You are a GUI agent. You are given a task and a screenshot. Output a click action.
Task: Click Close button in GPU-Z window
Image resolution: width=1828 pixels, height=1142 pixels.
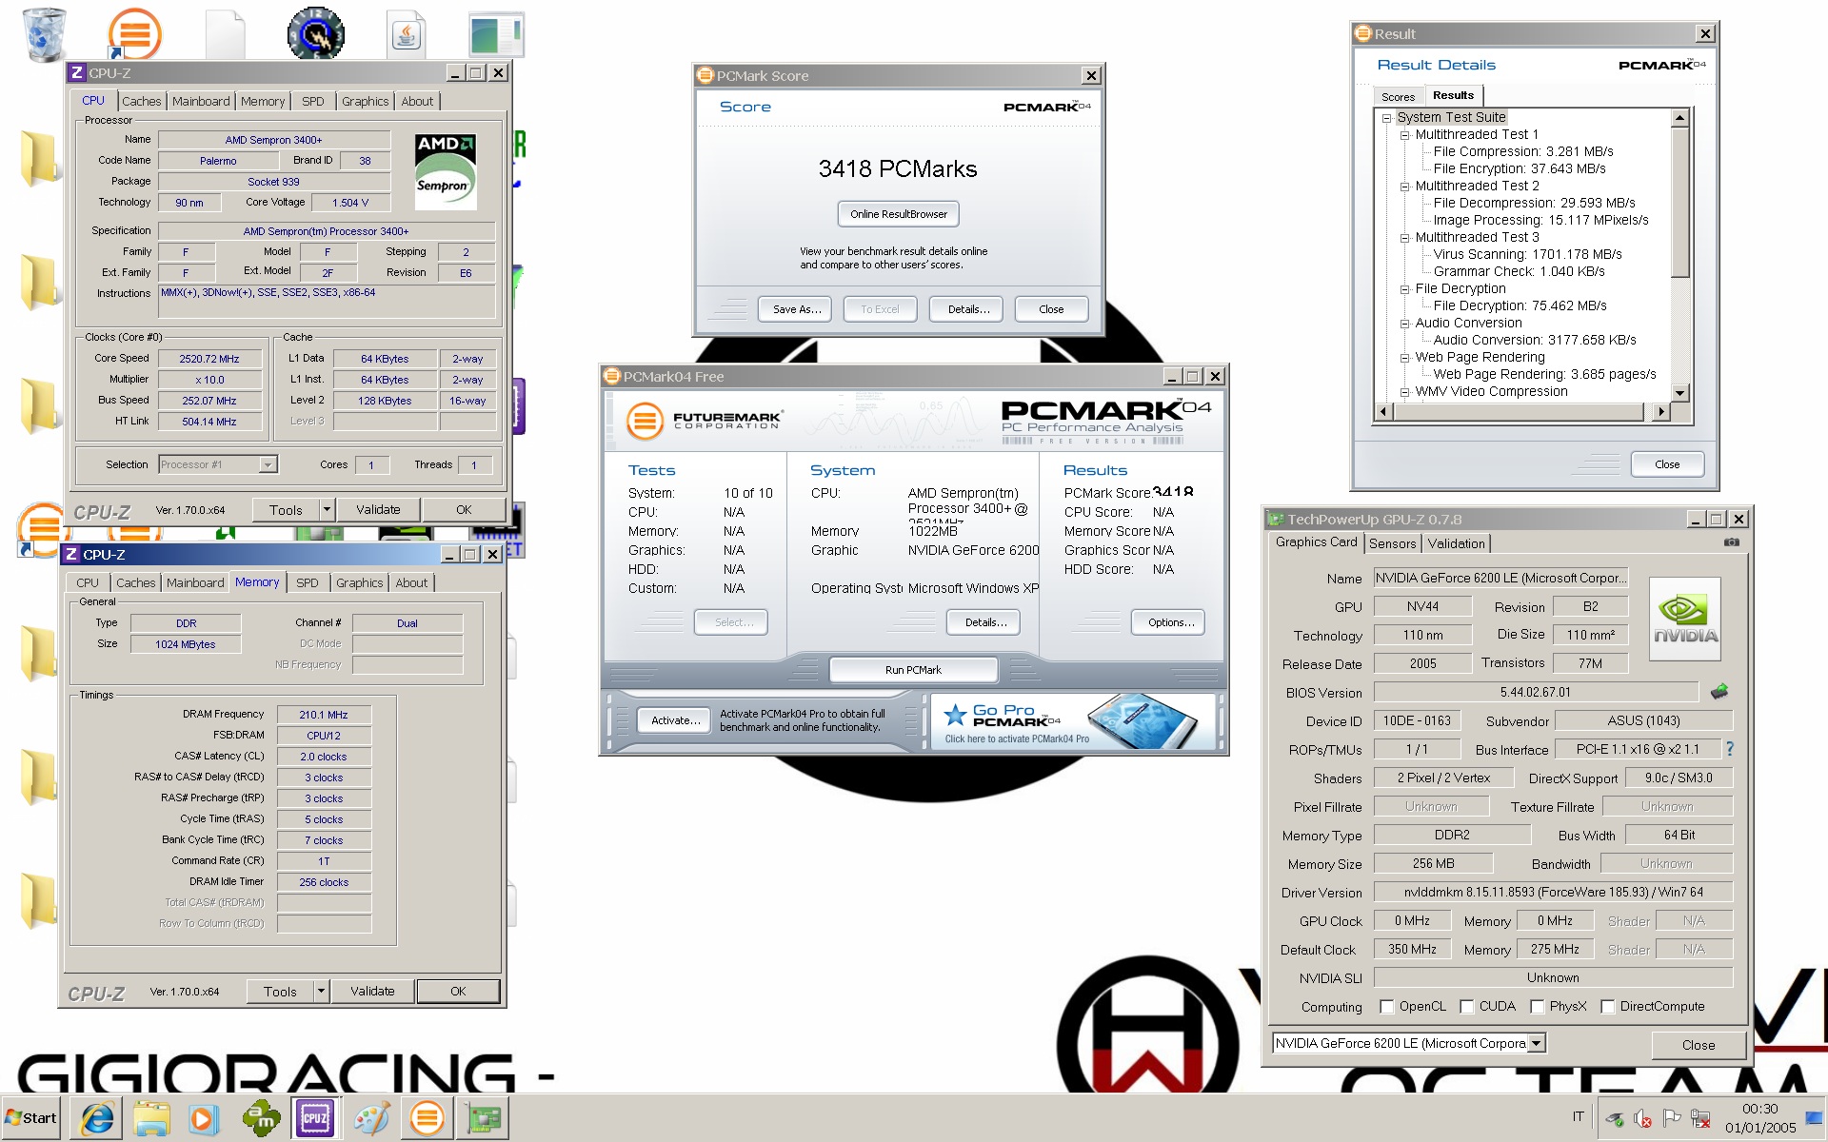pos(1698,1045)
